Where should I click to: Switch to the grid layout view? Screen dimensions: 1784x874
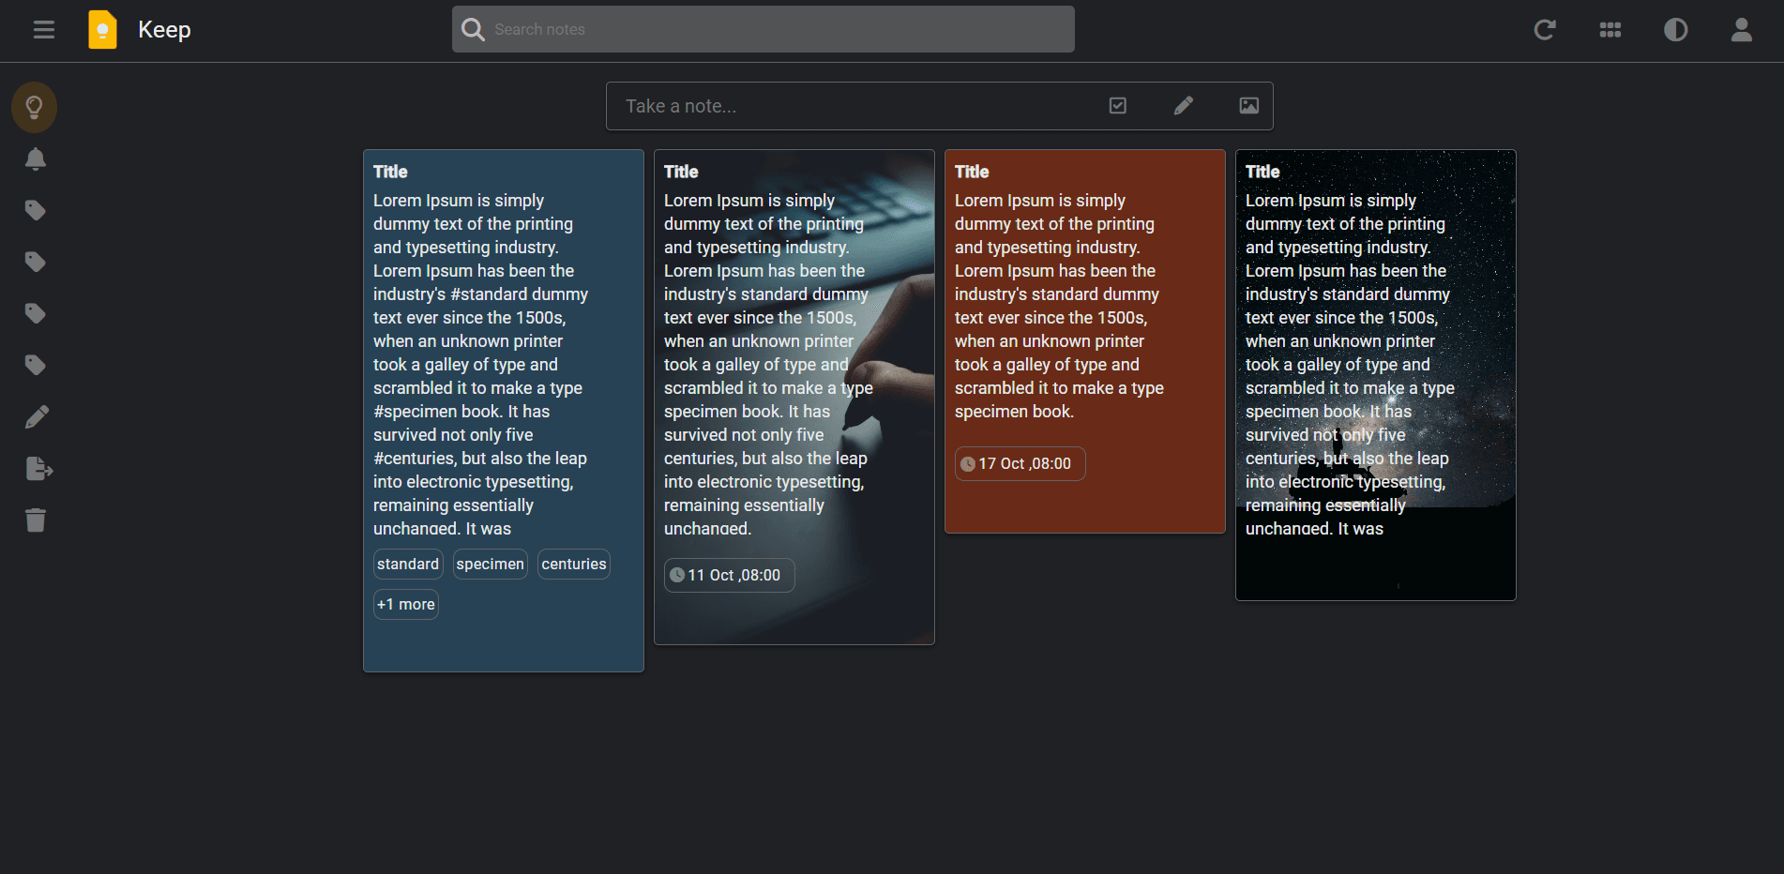tap(1610, 30)
